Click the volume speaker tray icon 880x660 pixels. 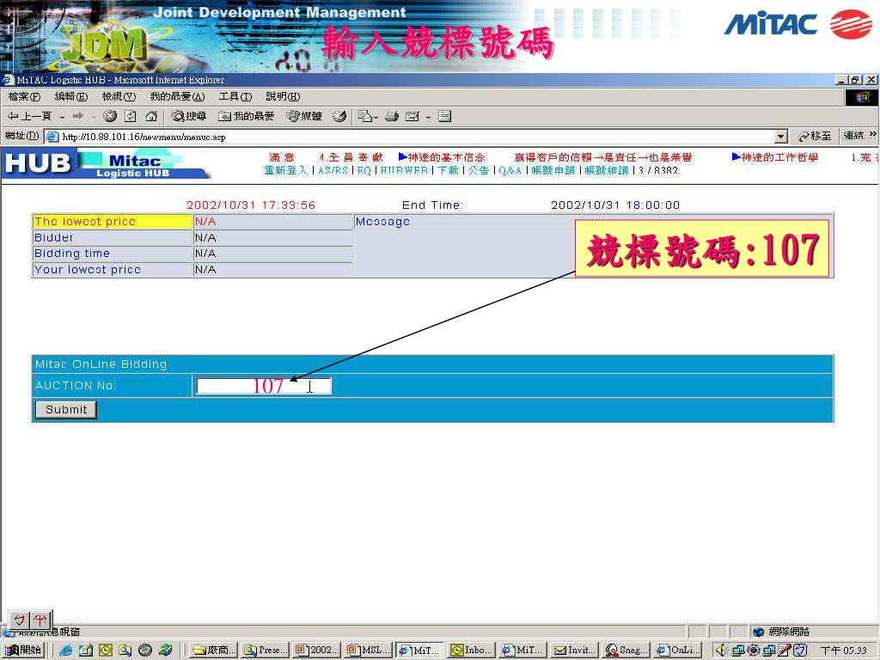(x=721, y=650)
